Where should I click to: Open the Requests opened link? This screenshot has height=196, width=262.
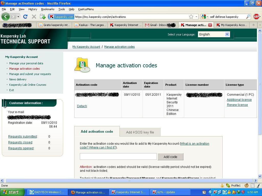21,148
